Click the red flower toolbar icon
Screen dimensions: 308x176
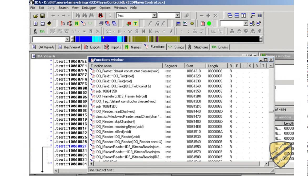coord(129,24)
